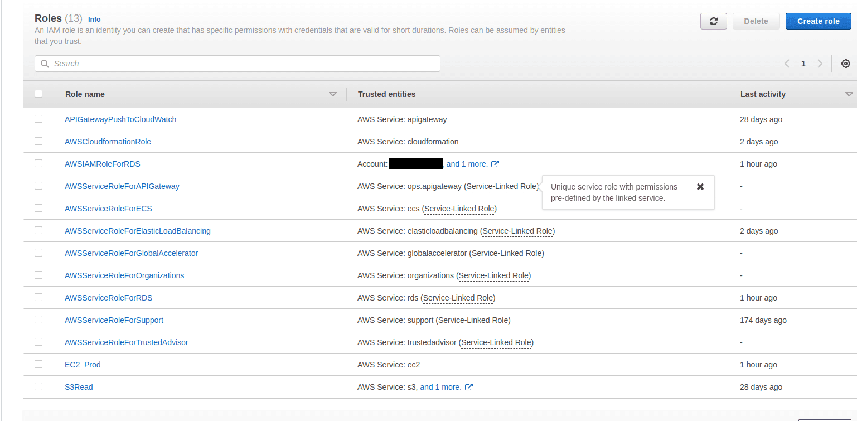
Task: Click Service-Linked Role label in globalaccelerator row
Action: 506,253
